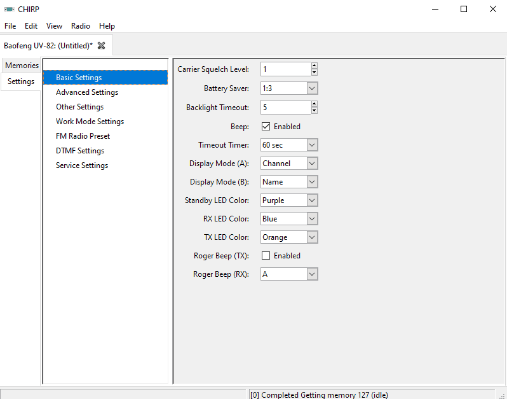Open the View menu
This screenshot has height=399, width=507.
[x=54, y=26]
